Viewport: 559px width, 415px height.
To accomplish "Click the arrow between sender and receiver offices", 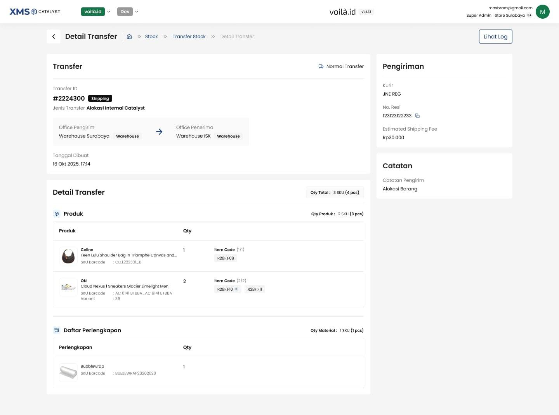I will pos(159,132).
